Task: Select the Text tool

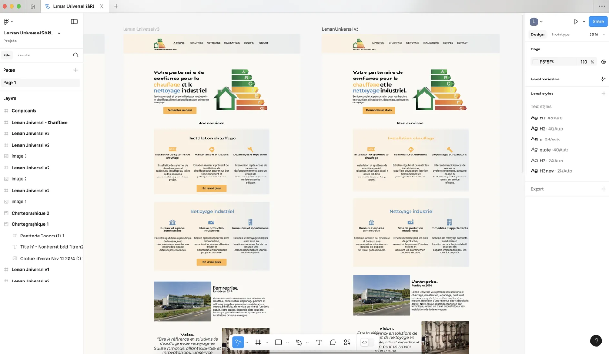Action: click(x=318, y=342)
